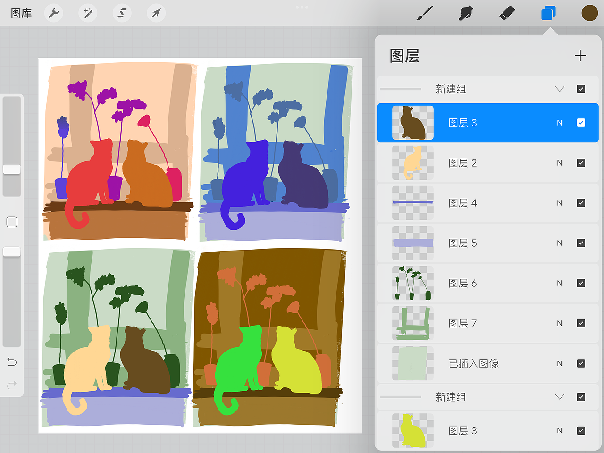Hide the selected 图层 3 layer
Viewport: 604px width, 453px height.
pos(581,123)
